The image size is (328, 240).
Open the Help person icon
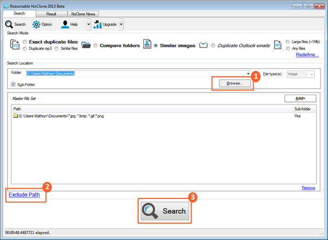(65, 25)
